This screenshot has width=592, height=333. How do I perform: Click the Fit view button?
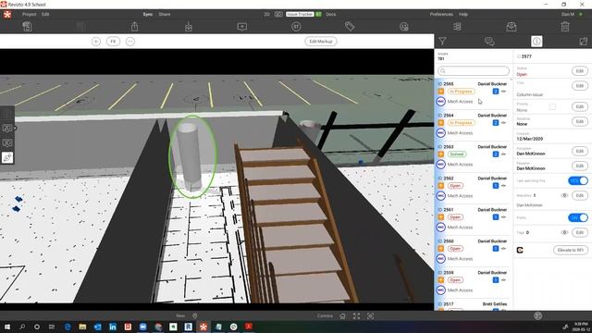pyautogui.click(x=113, y=41)
